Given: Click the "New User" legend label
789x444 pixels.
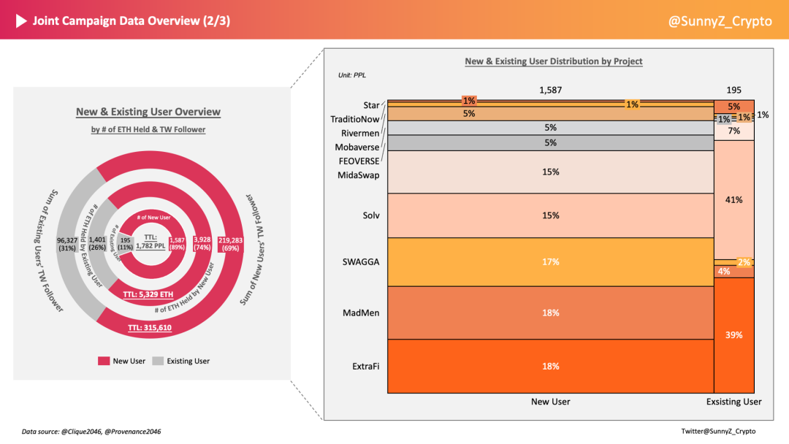Looking at the screenshot, I should [x=129, y=361].
